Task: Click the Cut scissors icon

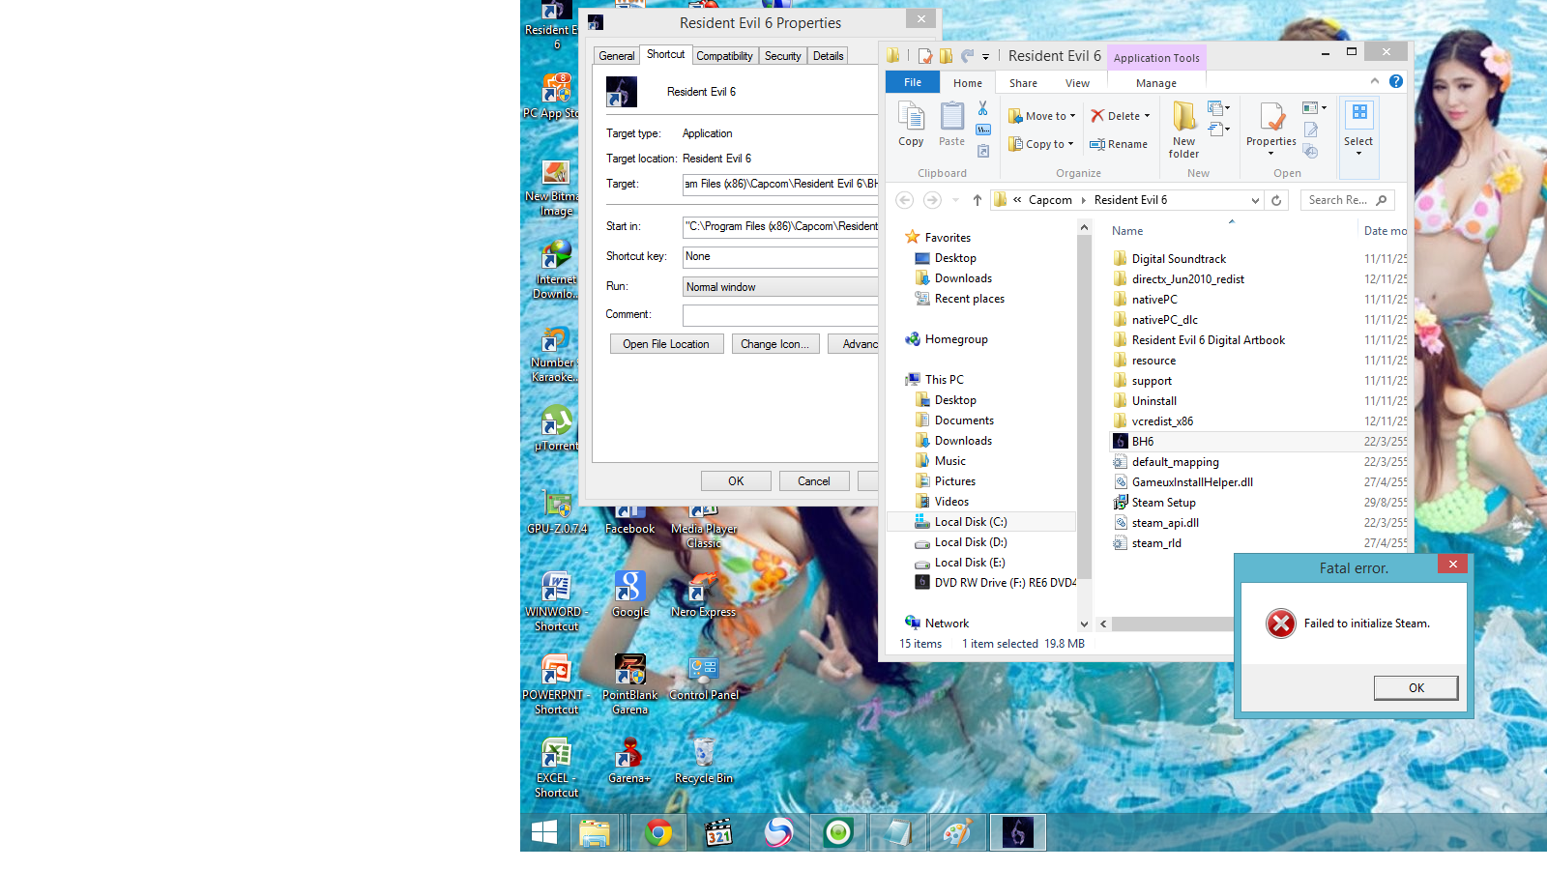Action: click(982, 108)
